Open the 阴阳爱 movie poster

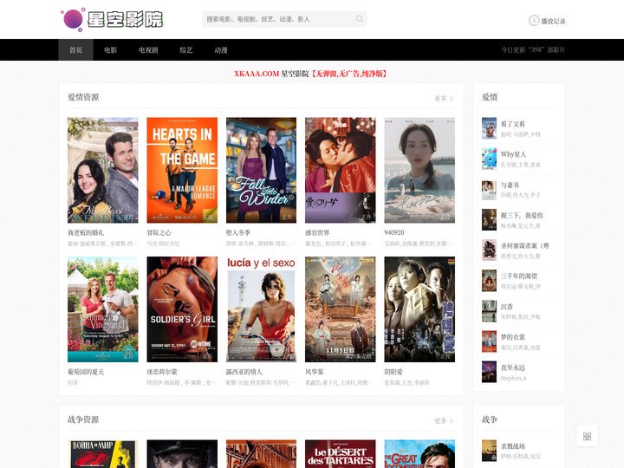tap(419, 309)
